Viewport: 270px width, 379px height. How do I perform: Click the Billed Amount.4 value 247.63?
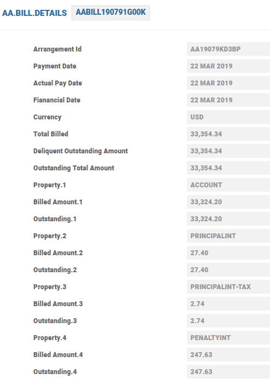click(x=228, y=354)
